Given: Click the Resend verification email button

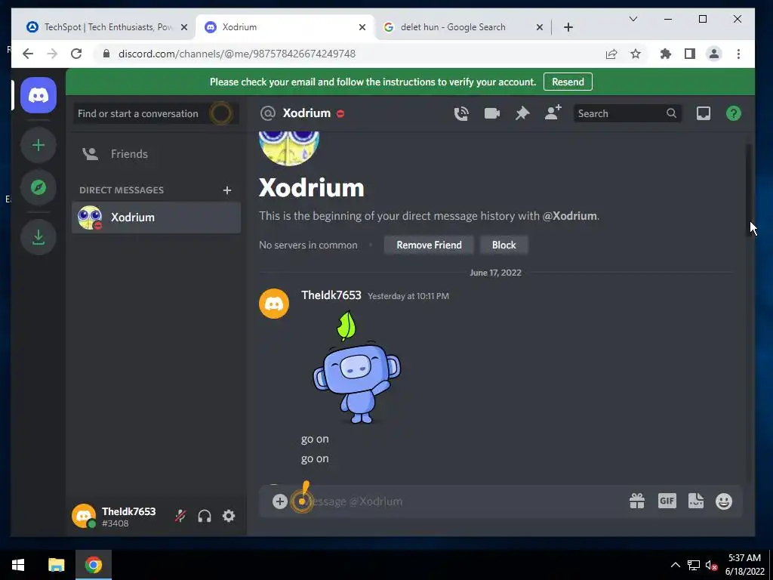Looking at the screenshot, I should tap(568, 82).
